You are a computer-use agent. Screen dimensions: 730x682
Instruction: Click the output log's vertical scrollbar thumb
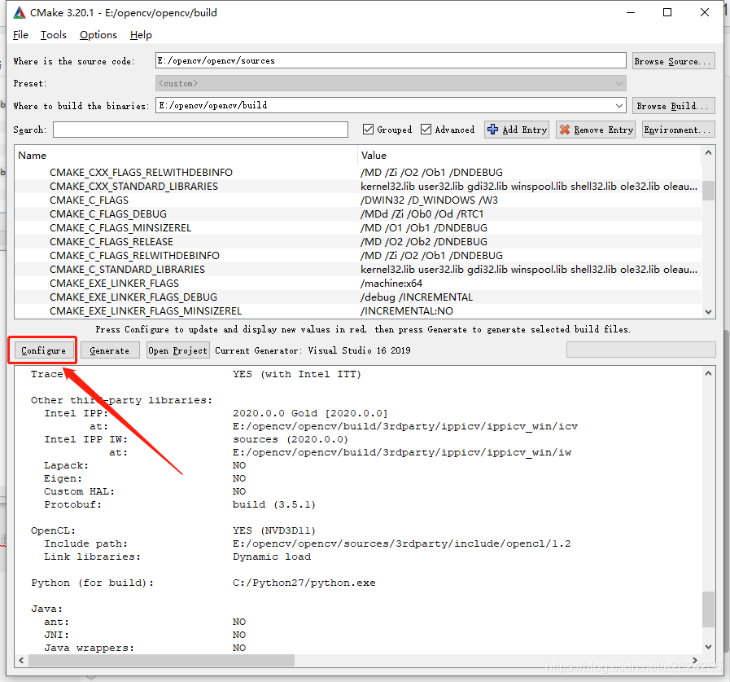tap(708, 609)
